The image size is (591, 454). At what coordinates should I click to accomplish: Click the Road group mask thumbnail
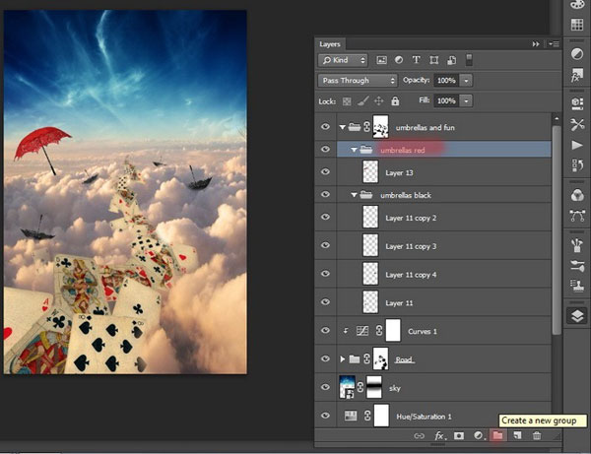380,358
